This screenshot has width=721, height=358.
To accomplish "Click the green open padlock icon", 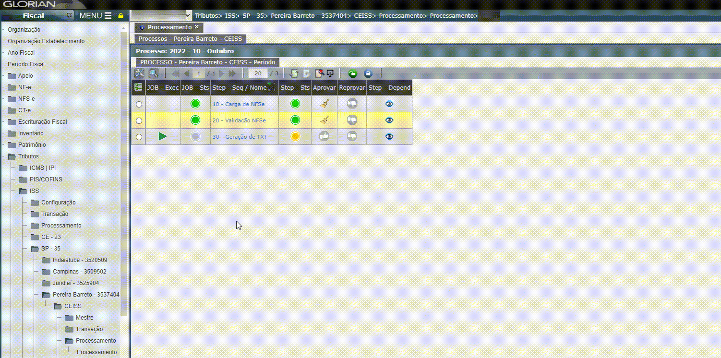I will pyautogui.click(x=353, y=73).
